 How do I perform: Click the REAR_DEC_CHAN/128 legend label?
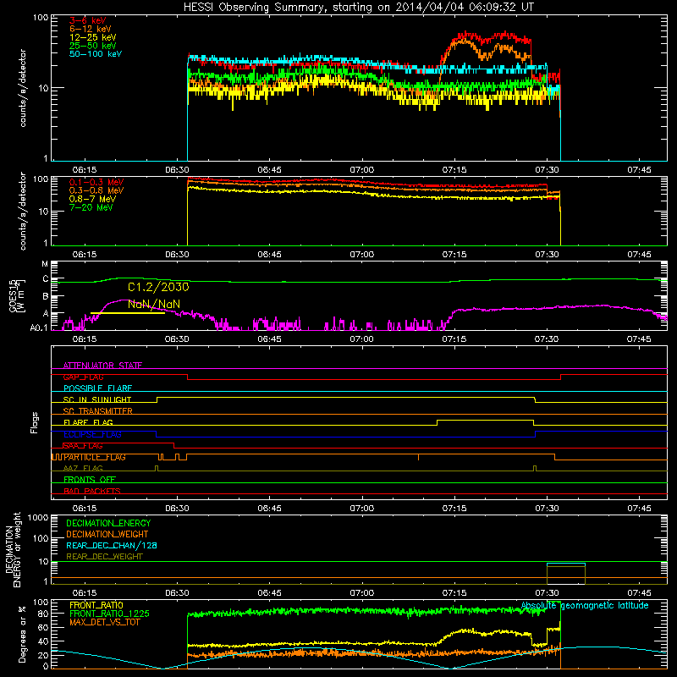[x=112, y=546]
